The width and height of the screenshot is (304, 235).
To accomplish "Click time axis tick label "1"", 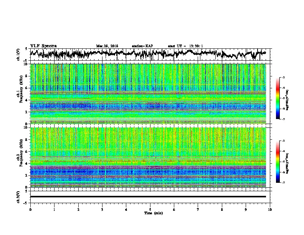I will pos(54,209).
